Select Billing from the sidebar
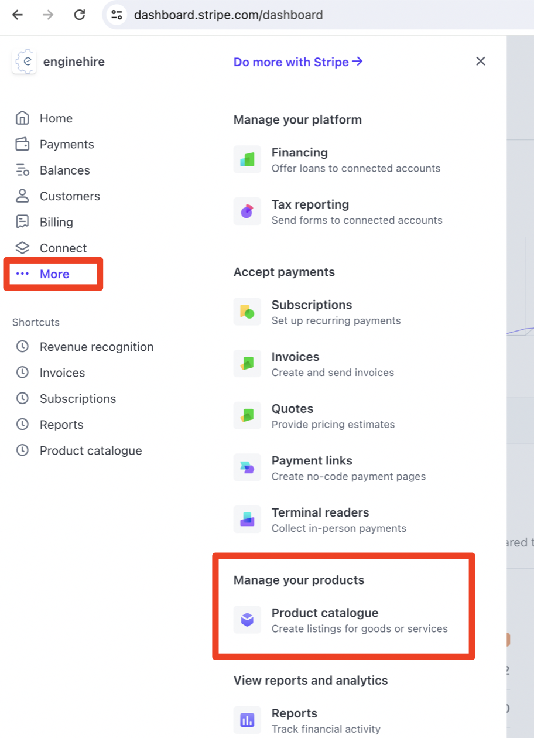This screenshot has width=534, height=738. (x=56, y=222)
